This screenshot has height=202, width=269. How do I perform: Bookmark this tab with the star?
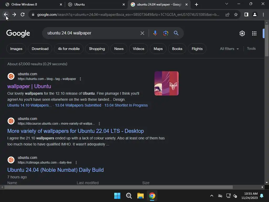pos(236,15)
